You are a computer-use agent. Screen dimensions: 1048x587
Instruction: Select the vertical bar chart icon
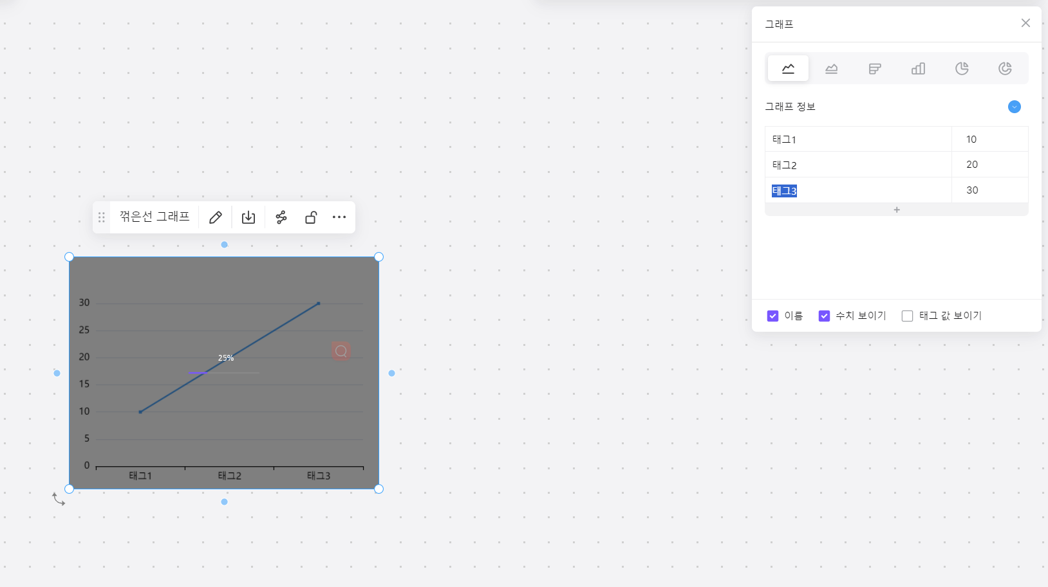pyautogui.click(x=919, y=68)
